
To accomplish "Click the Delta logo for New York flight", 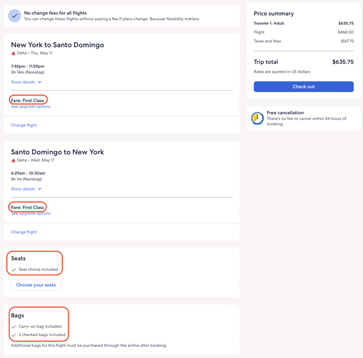I will point(13,53).
